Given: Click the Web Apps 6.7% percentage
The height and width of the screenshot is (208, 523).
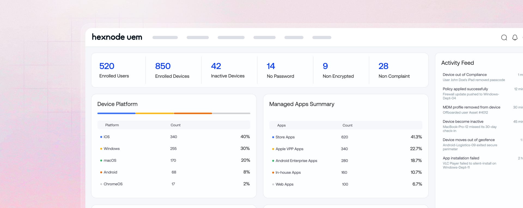Looking at the screenshot, I should (417, 184).
